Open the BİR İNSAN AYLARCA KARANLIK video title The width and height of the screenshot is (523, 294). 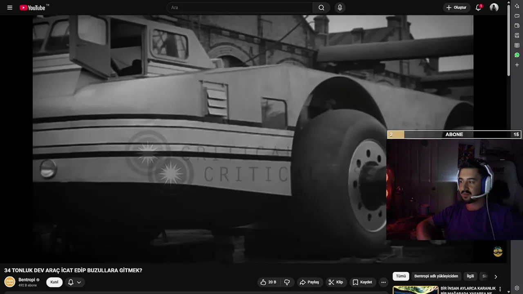pyautogui.click(x=468, y=290)
